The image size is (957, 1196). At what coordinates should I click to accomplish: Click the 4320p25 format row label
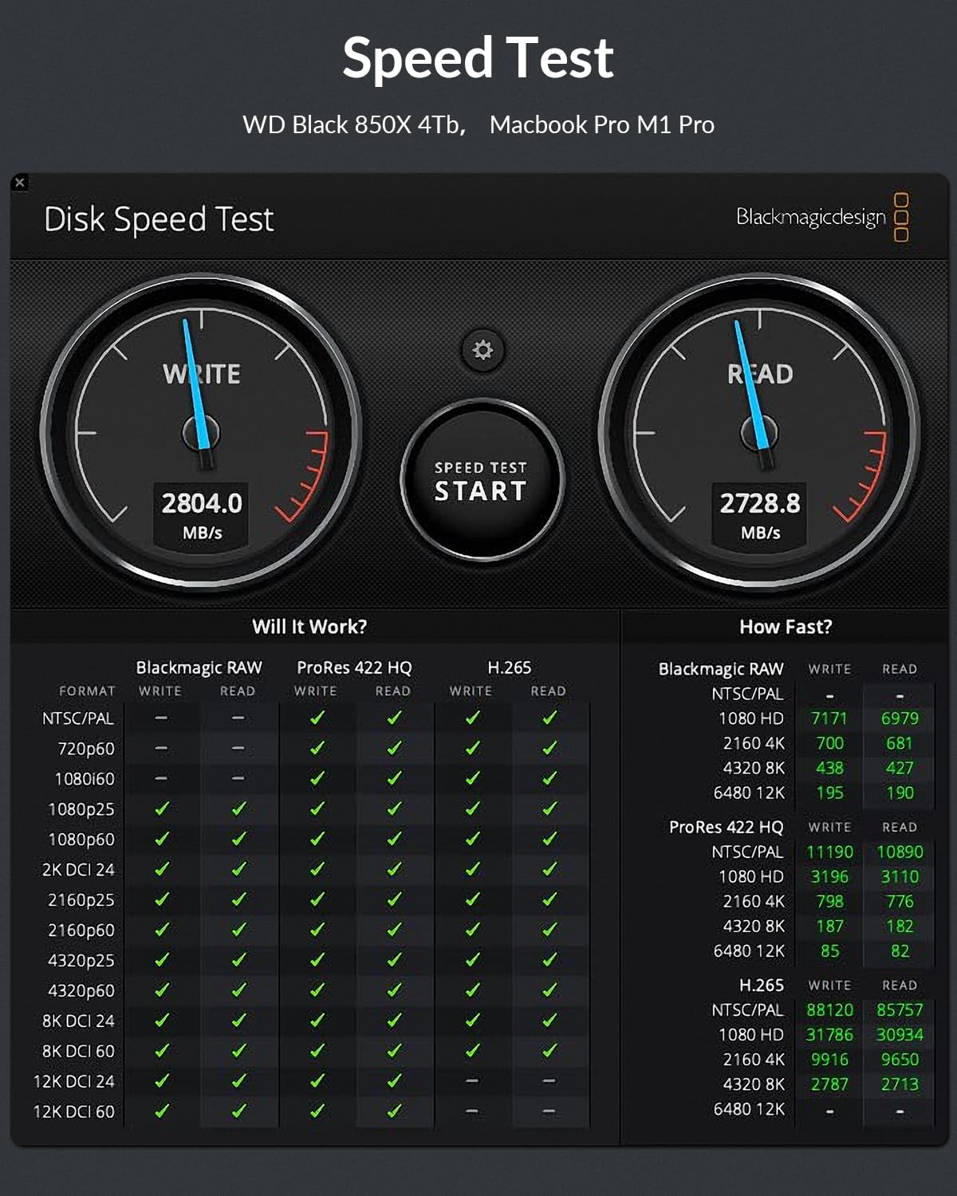point(81,961)
